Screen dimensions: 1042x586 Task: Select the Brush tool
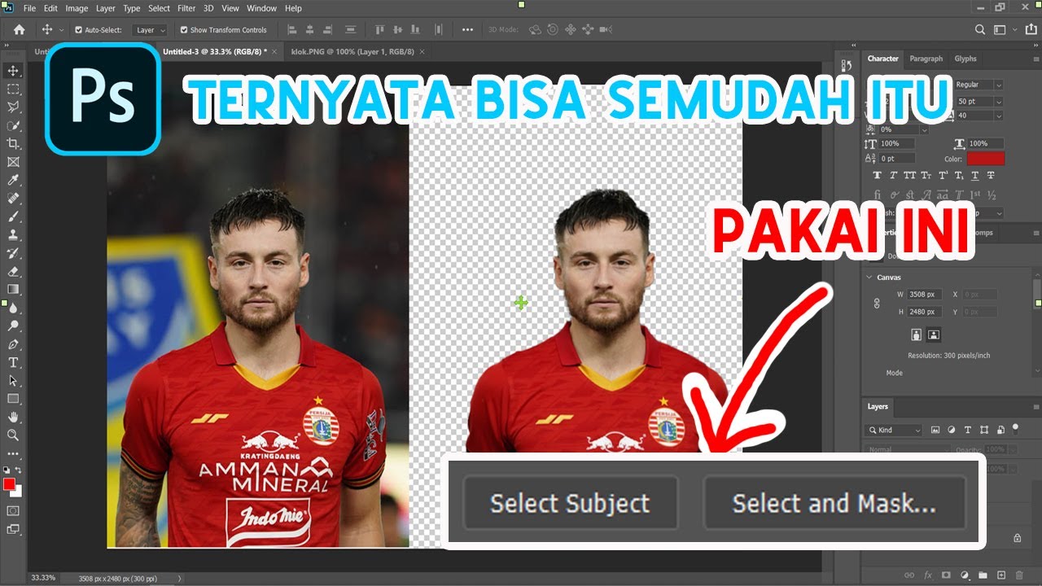point(13,216)
